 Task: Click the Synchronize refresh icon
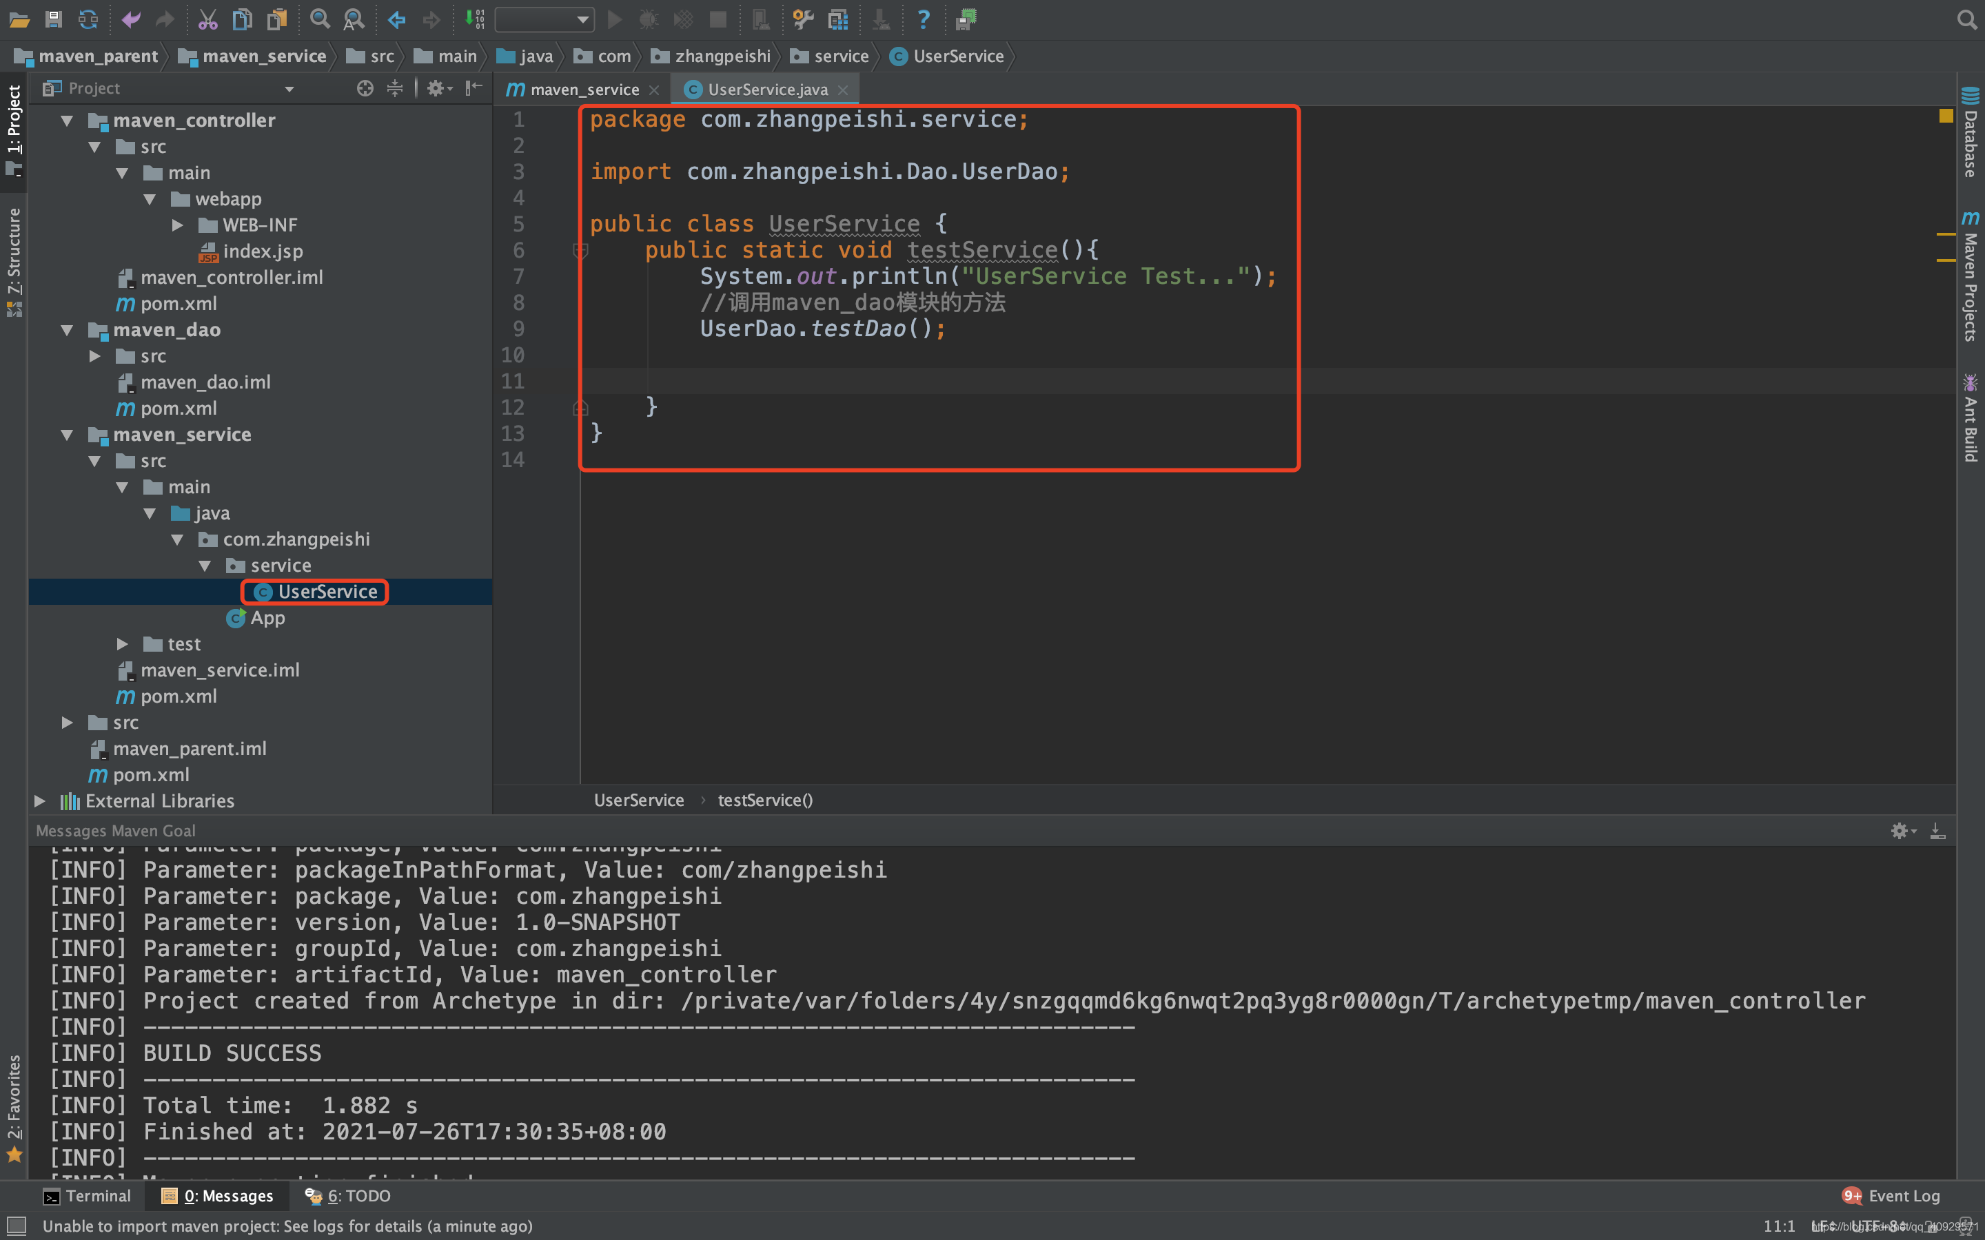click(x=88, y=19)
